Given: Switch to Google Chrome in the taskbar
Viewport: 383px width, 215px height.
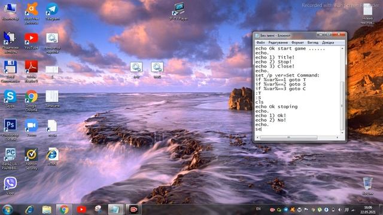Looking at the screenshot, I should (64, 210).
